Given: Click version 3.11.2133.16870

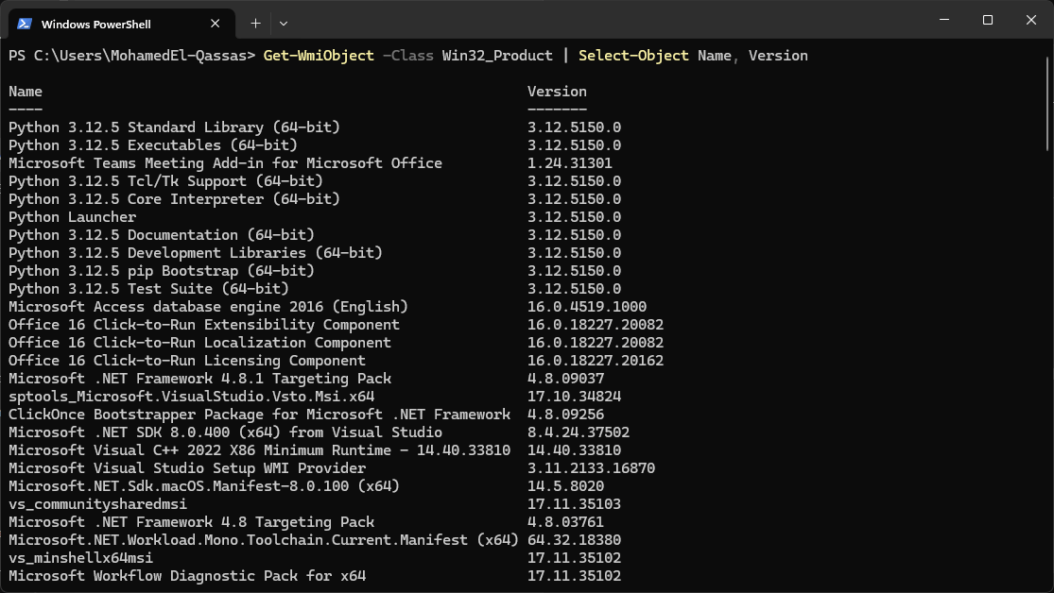Looking at the screenshot, I should [x=591, y=468].
